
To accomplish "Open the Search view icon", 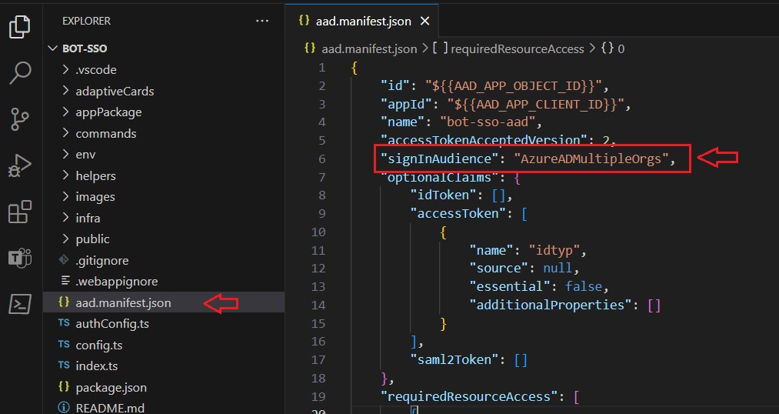I will coord(19,74).
